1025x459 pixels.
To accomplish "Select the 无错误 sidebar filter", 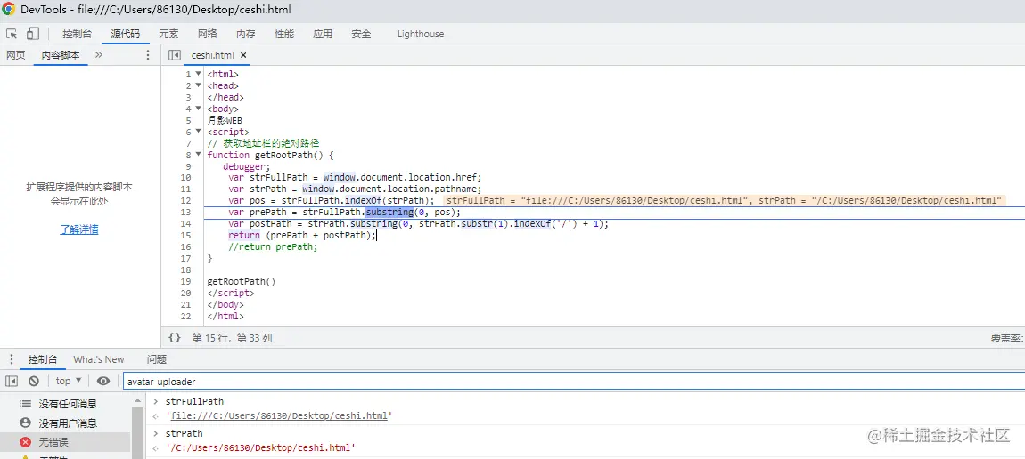I will (x=65, y=442).
